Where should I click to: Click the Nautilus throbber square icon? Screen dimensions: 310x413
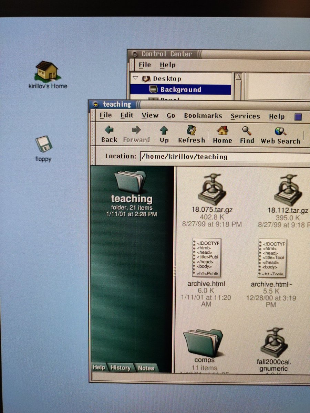(x=298, y=117)
